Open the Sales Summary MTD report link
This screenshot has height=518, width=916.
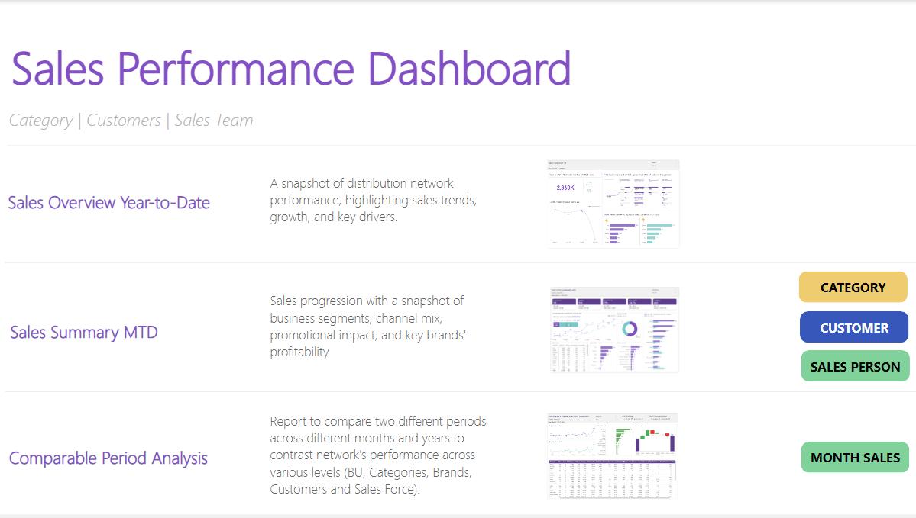point(84,333)
